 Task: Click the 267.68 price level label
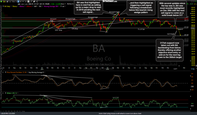(186, 35)
